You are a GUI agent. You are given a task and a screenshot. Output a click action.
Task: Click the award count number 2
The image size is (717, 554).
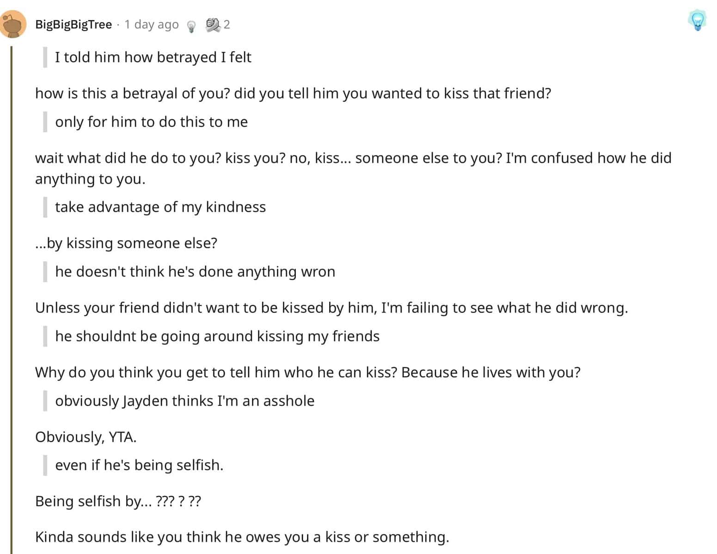[227, 24]
